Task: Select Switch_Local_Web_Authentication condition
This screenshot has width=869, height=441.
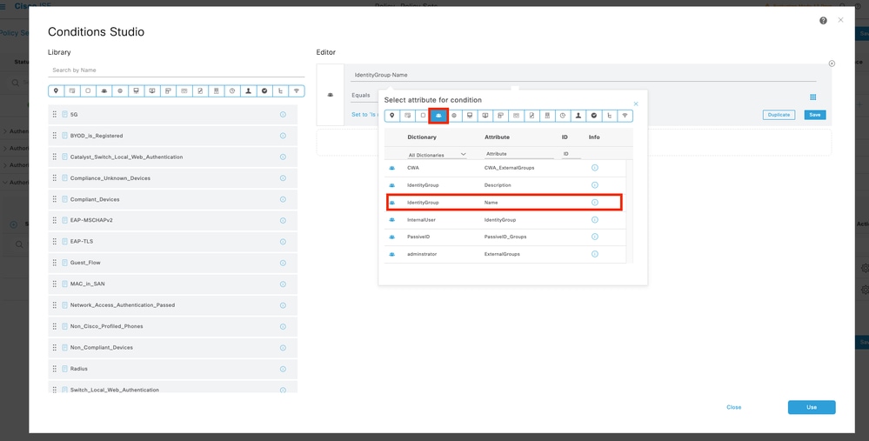Action: [x=172, y=388]
